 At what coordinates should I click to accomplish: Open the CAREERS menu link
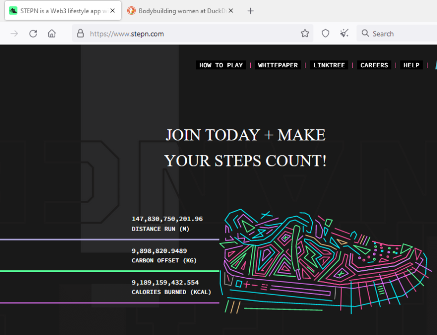pos(374,65)
